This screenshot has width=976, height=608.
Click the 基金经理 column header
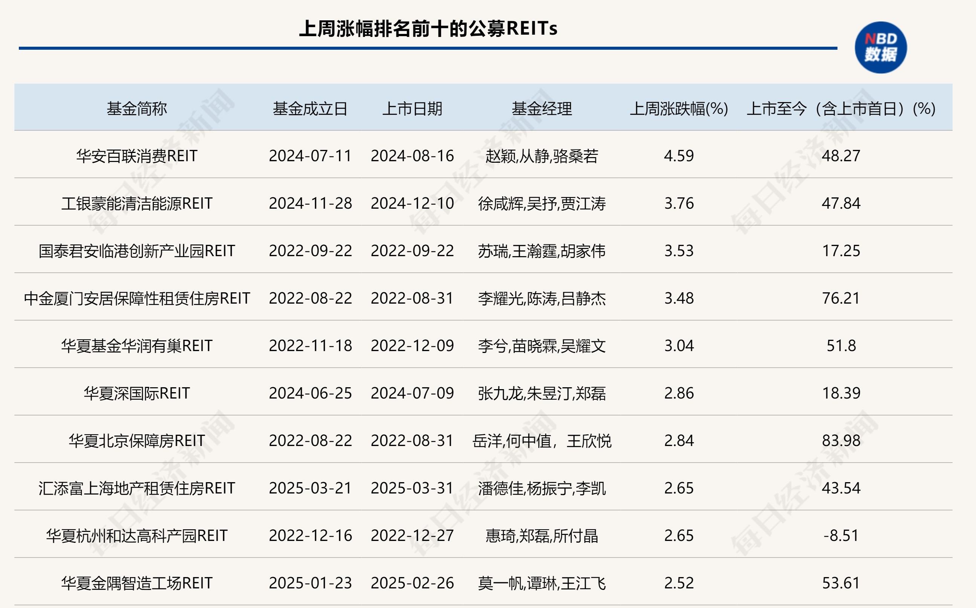[x=542, y=108]
